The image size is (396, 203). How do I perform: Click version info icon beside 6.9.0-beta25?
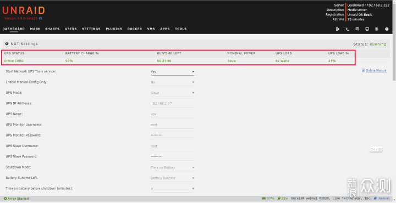[x=40, y=19]
